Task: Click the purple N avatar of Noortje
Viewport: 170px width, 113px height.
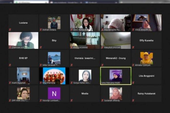Action: 54,93
